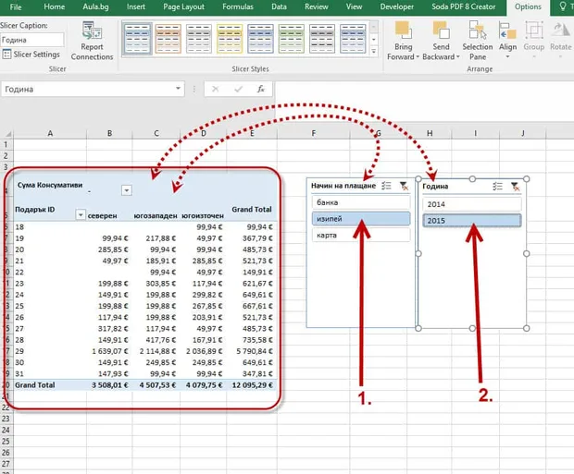Select изипей in the payment slicer
The width and height of the screenshot is (574, 474).
pyautogui.click(x=361, y=219)
